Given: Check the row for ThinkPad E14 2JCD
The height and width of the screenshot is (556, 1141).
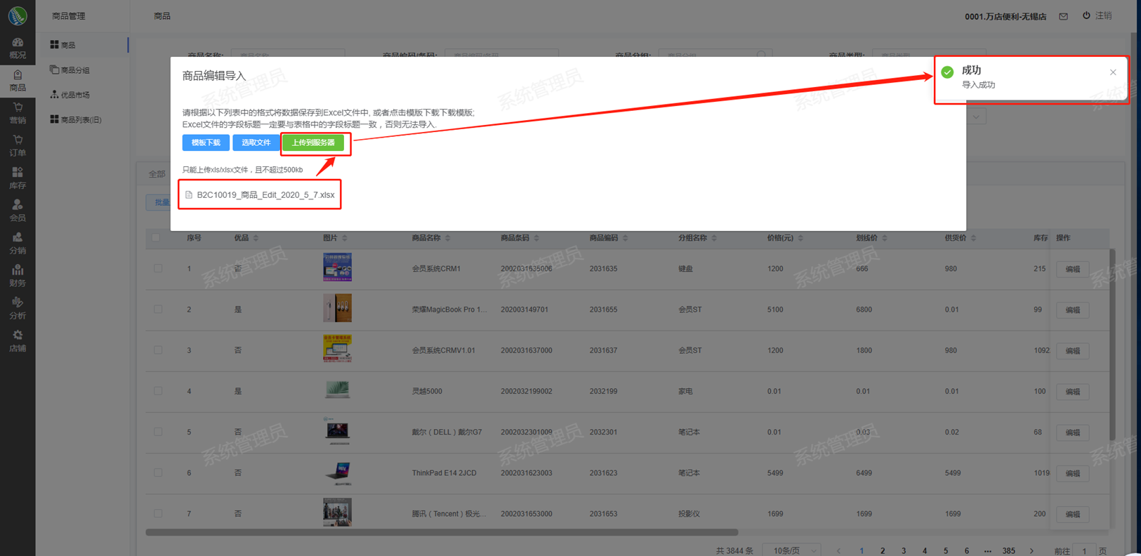Looking at the screenshot, I should point(158,472).
